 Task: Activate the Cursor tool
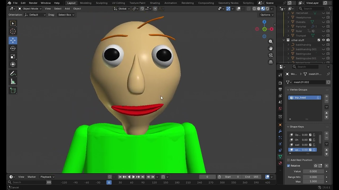tap(13, 31)
